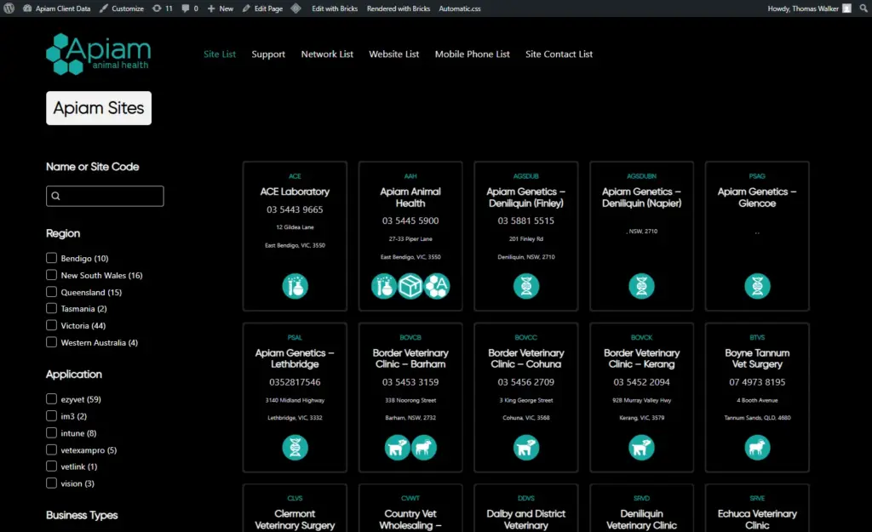Image resolution: width=872 pixels, height=532 pixels.
Task: Click the Apiam Sites heading button
Action: click(99, 108)
